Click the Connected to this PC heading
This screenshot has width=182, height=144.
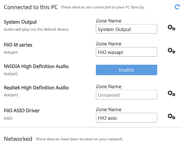[x=31, y=7]
